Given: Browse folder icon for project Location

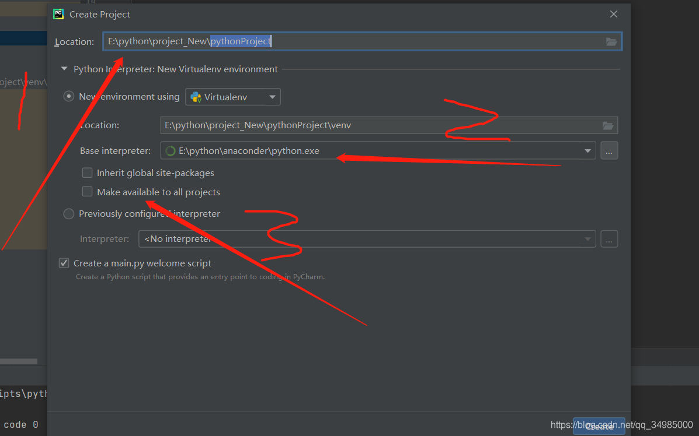Looking at the screenshot, I should pyautogui.click(x=611, y=42).
